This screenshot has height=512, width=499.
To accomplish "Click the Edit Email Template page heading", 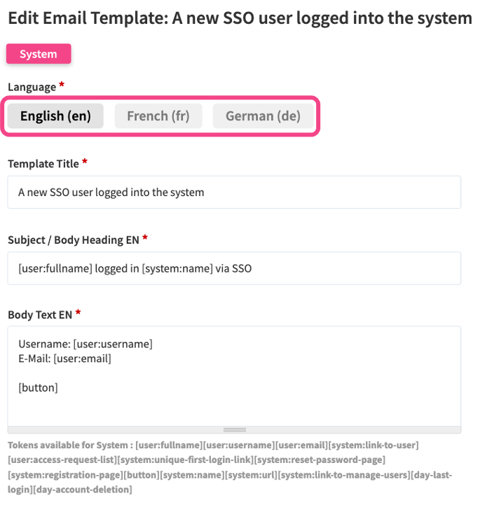I will click(x=240, y=18).
